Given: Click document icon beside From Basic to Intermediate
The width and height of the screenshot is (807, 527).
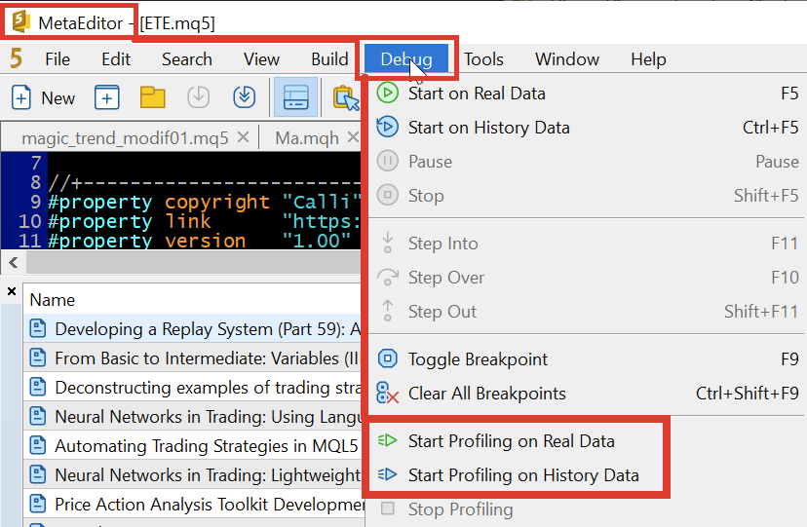Looking at the screenshot, I should click(38, 358).
